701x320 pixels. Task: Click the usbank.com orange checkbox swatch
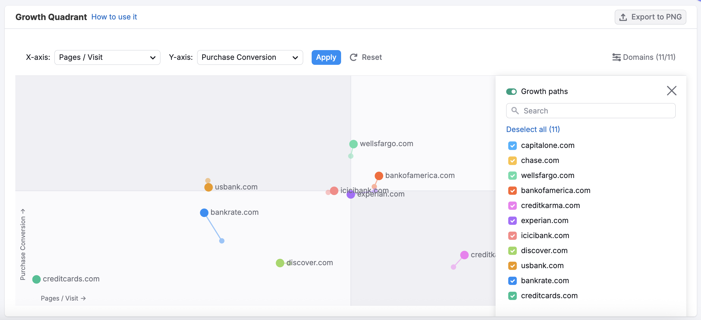[512, 266]
